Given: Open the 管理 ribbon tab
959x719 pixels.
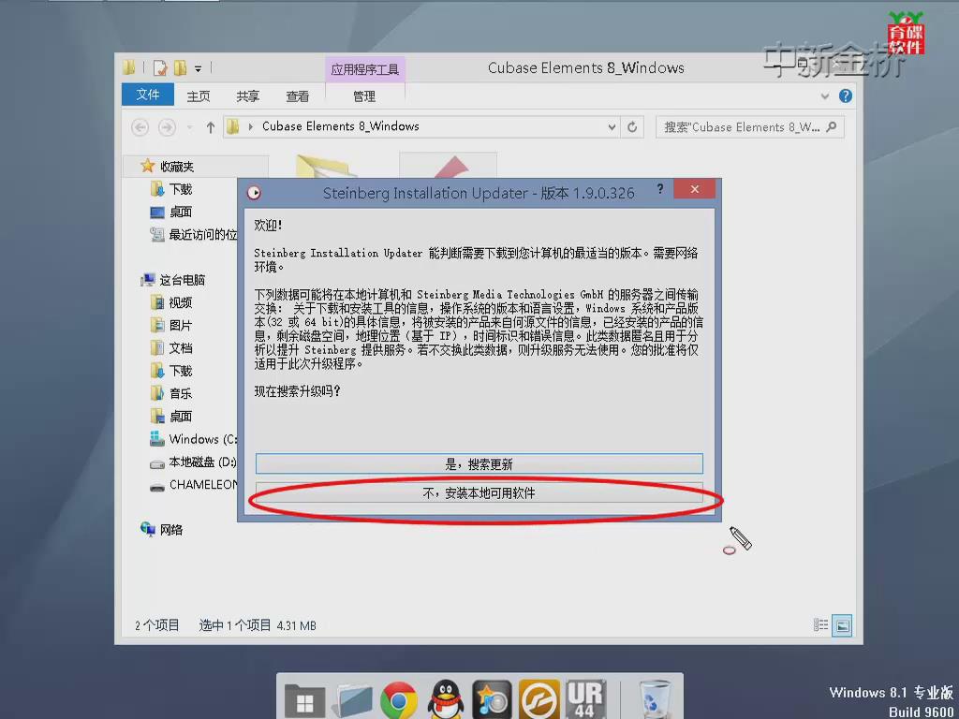Looking at the screenshot, I should point(364,96).
